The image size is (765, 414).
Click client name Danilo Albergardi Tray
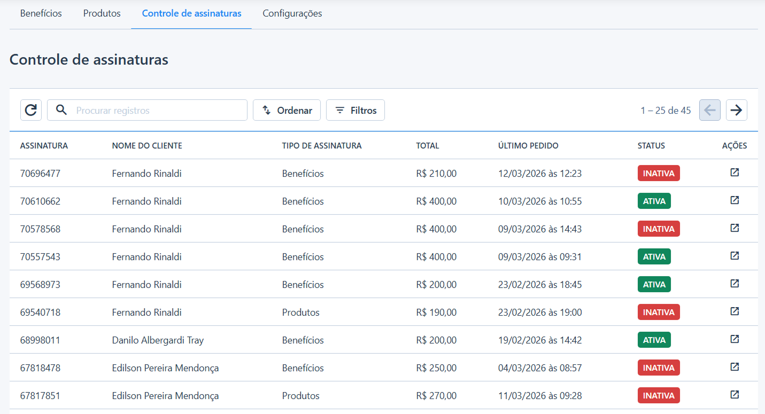(158, 340)
